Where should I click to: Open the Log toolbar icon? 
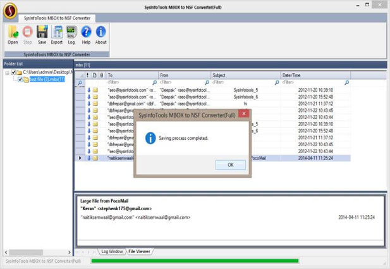(x=71, y=32)
